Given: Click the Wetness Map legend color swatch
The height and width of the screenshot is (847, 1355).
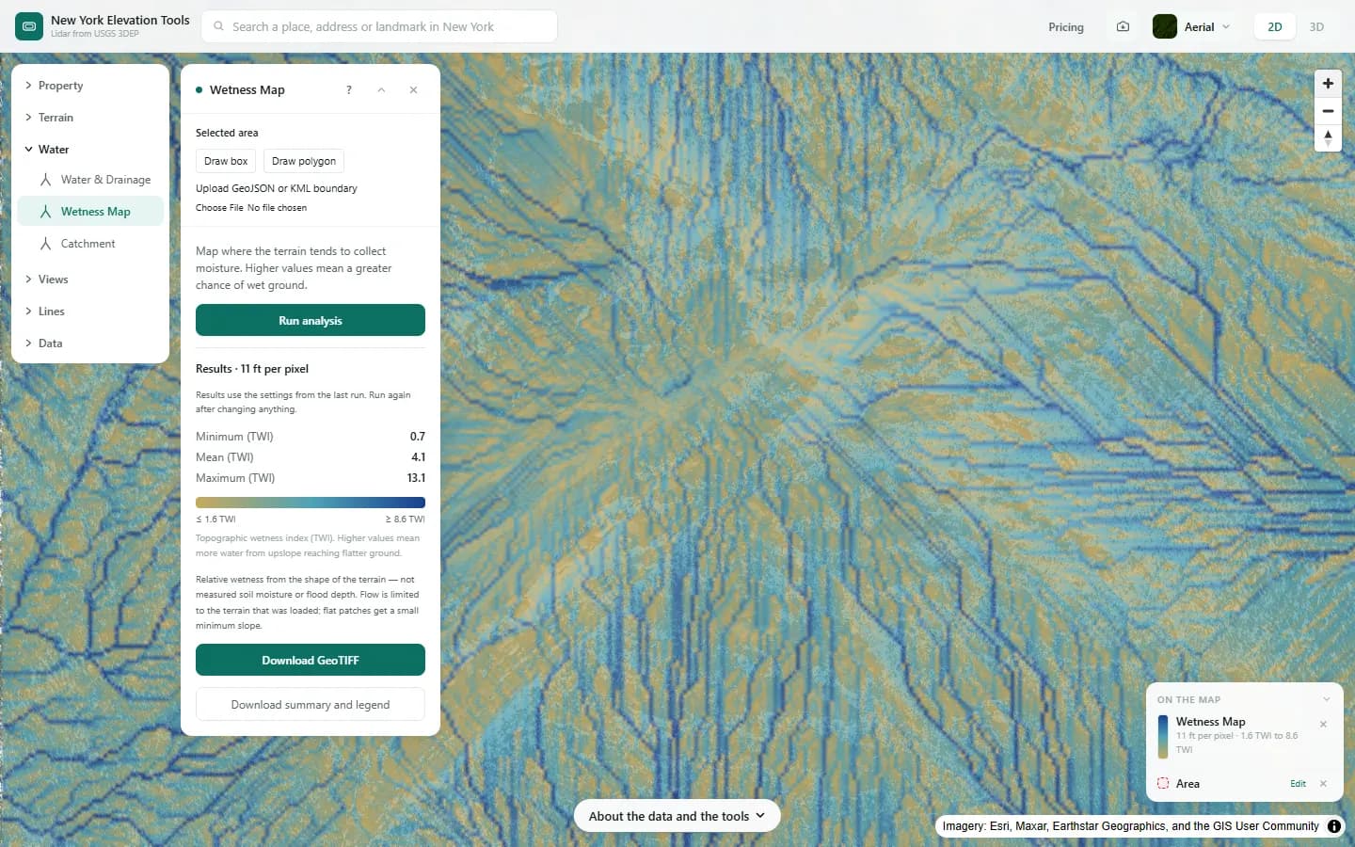Looking at the screenshot, I should pyautogui.click(x=1163, y=736).
